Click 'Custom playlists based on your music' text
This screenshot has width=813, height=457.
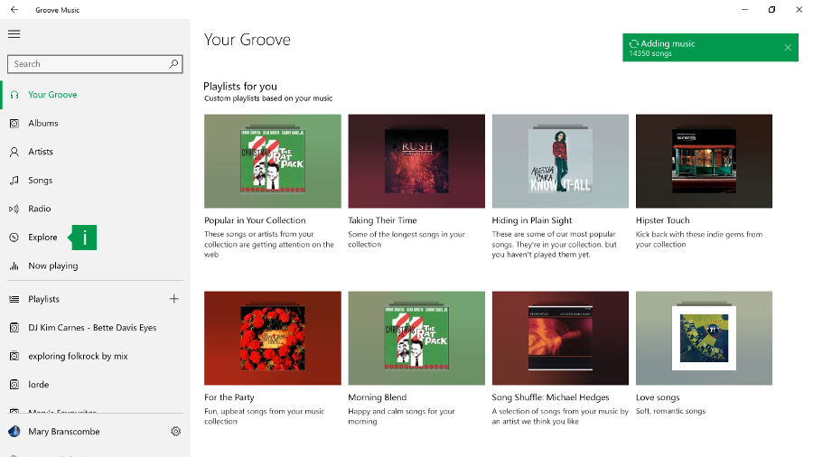tap(268, 98)
